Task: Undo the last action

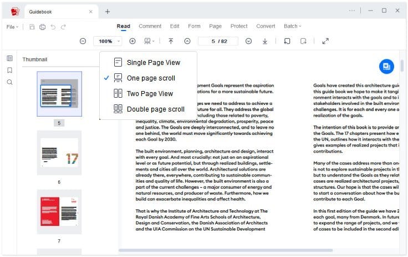Action: click(x=53, y=27)
